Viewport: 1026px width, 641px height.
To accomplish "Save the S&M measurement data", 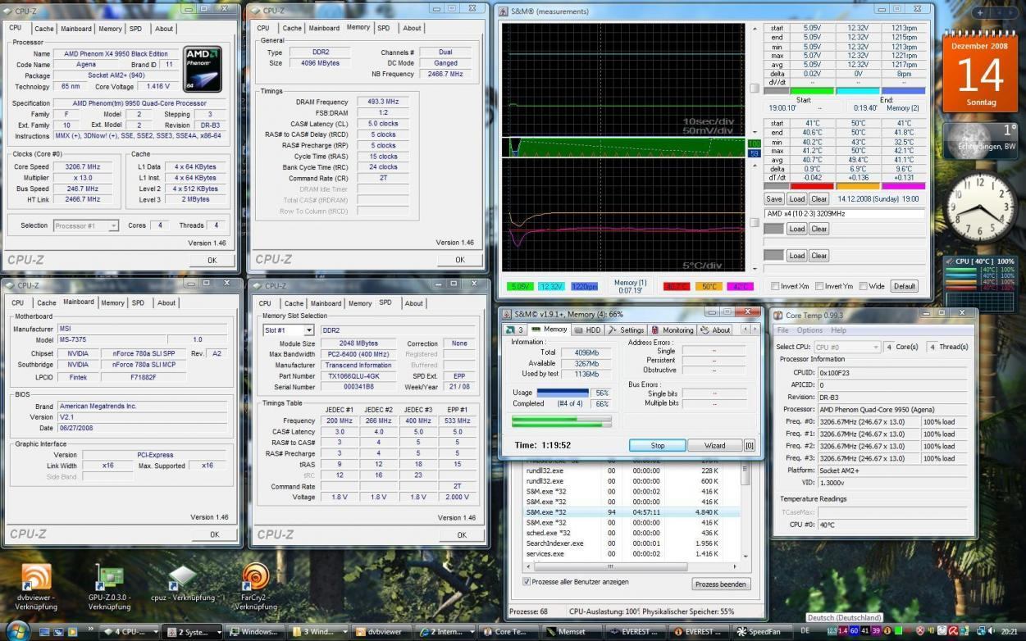I will pos(773,198).
